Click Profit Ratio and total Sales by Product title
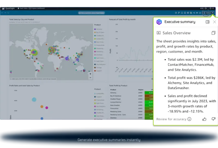This screenshot has width=218, height=148. 25,85
